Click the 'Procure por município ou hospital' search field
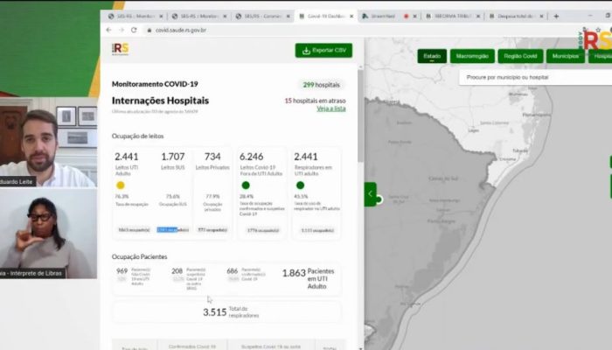Viewport: 612px width, 350px height. click(x=533, y=77)
